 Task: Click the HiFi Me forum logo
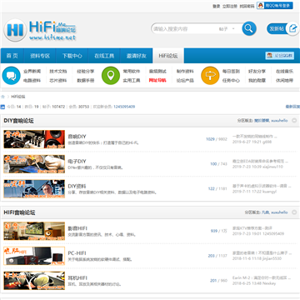(40, 30)
